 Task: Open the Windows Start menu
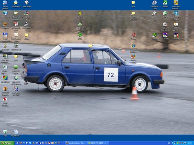[7, 143]
